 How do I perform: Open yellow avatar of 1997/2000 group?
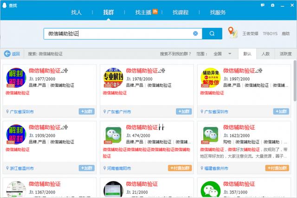point(211,78)
